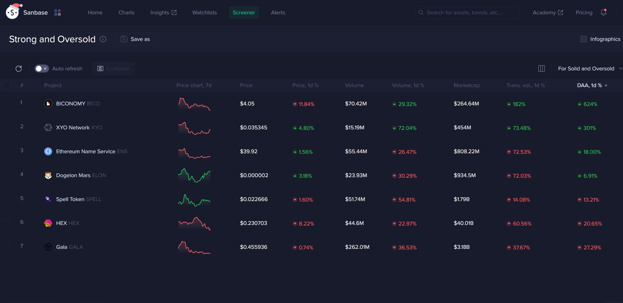Image resolution: width=623 pixels, height=303 pixels.
Task: Sort by the Price column header
Action: (x=246, y=85)
